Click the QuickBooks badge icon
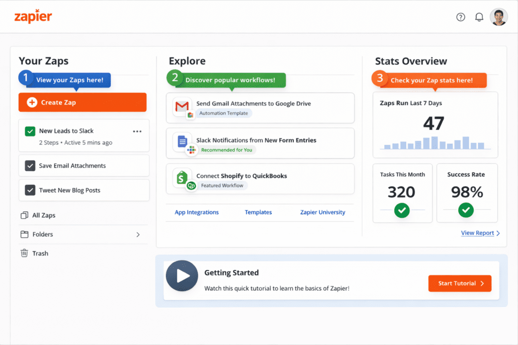The image size is (518, 345). pos(191,186)
